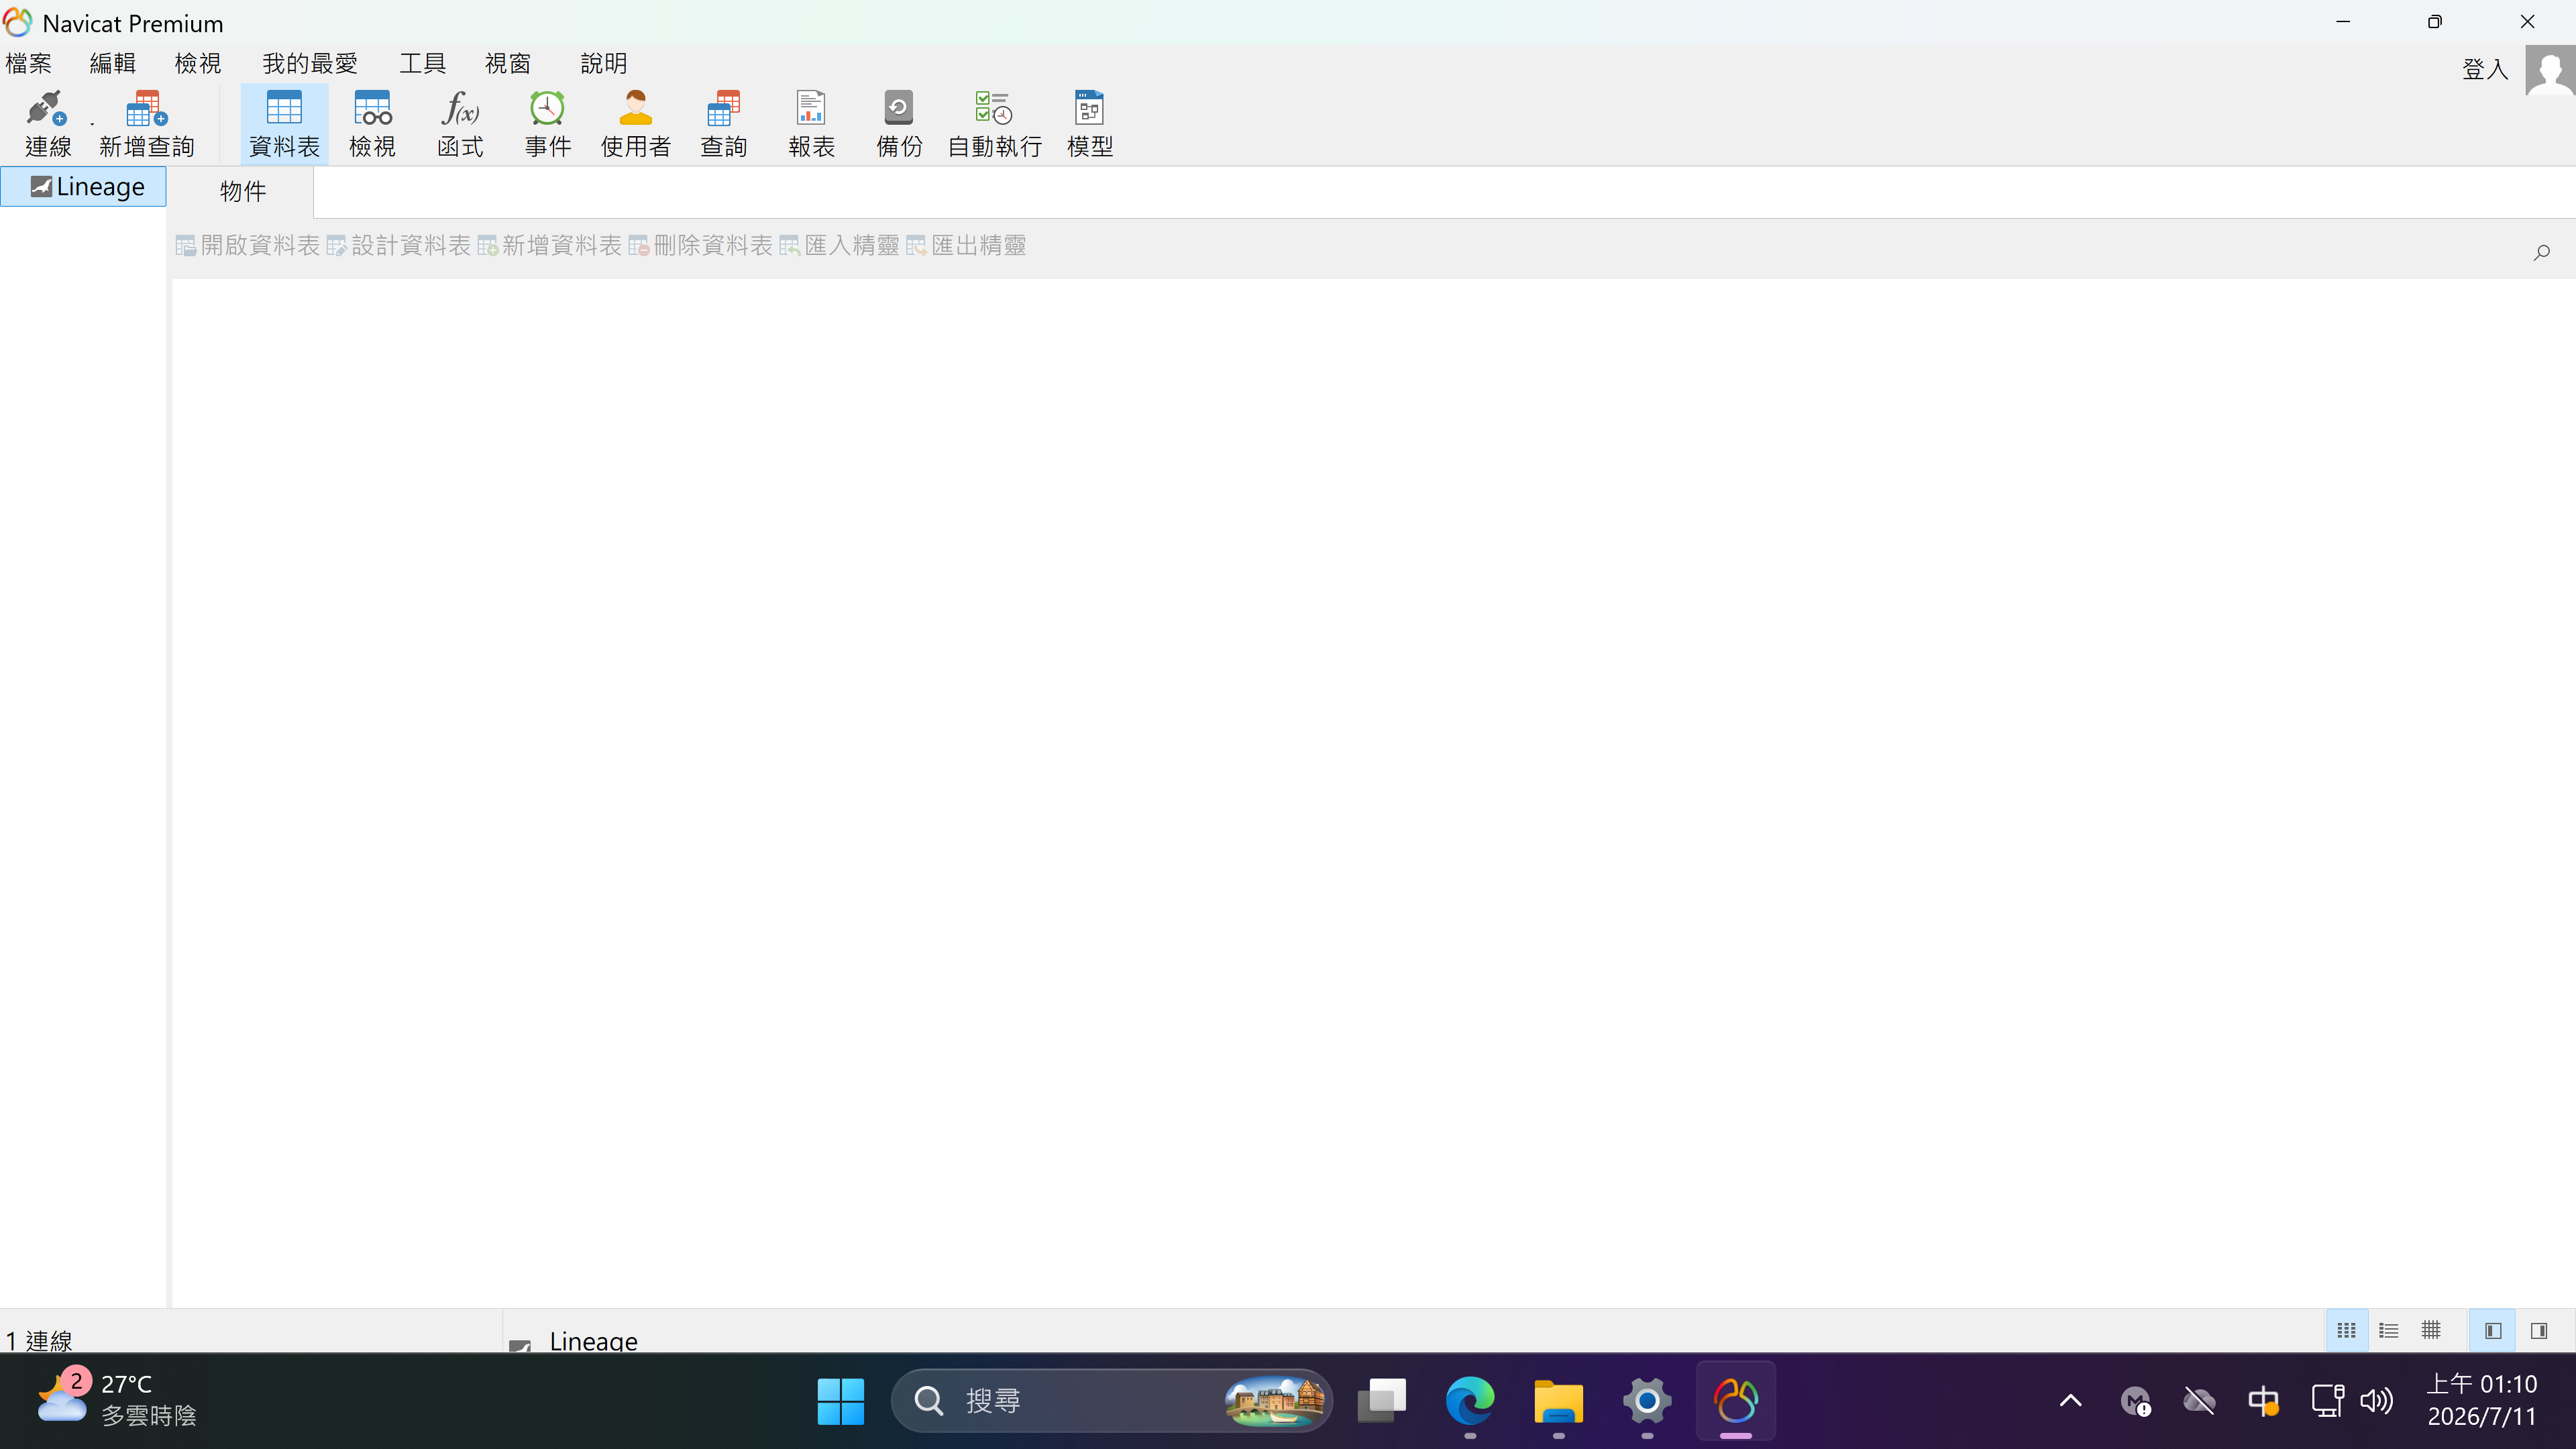2576x1449 pixels.
Task: Switch to icon grid view mode
Action: click(2346, 1330)
